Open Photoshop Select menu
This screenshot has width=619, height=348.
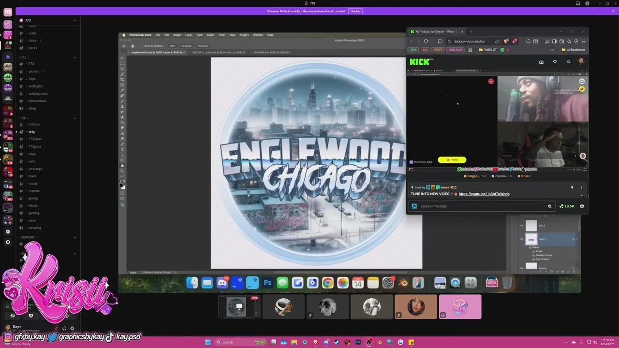[x=210, y=35]
